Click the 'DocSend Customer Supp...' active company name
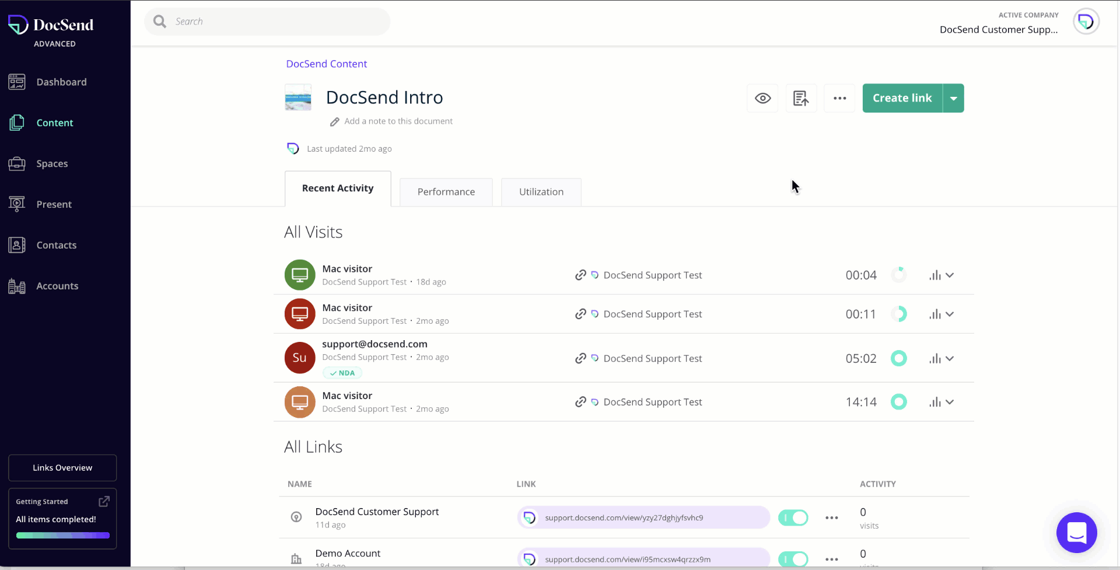The height and width of the screenshot is (570, 1120). pyautogui.click(x=999, y=30)
